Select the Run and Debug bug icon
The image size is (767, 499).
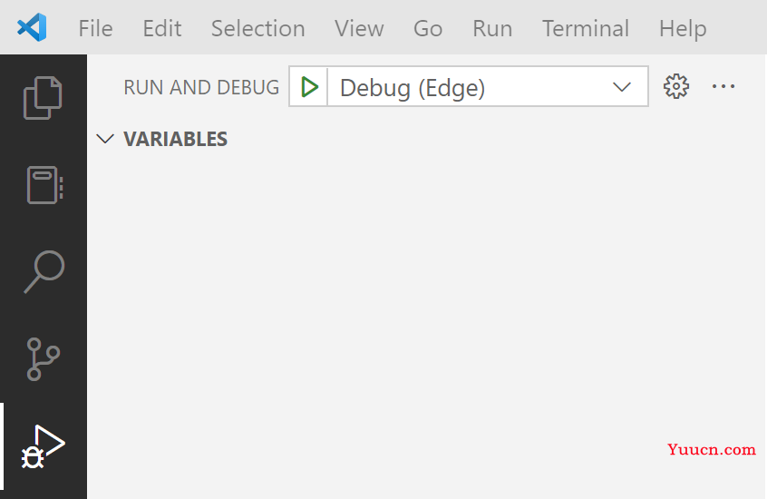(x=44, y=446)
